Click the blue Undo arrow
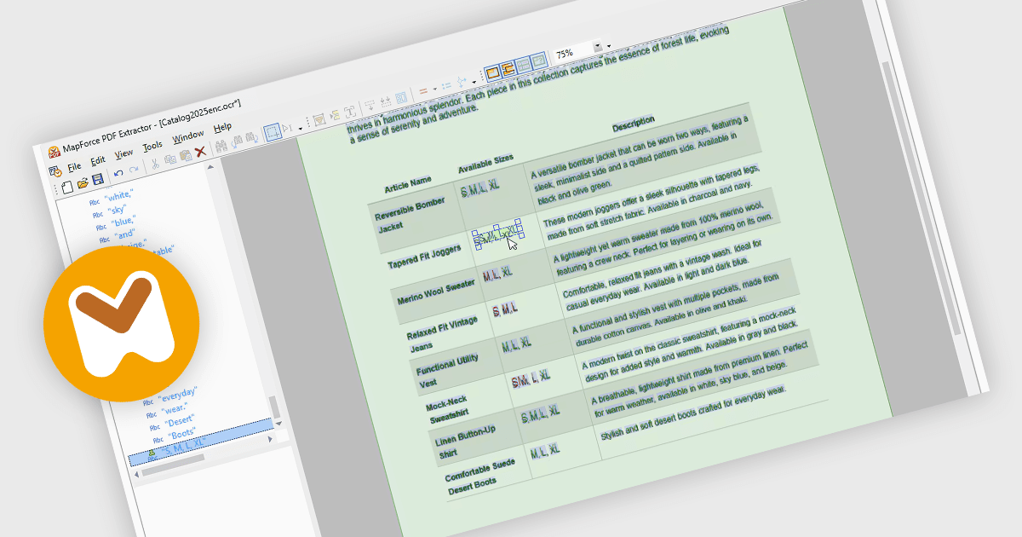 pyautogui.click(x=118, y=173)
